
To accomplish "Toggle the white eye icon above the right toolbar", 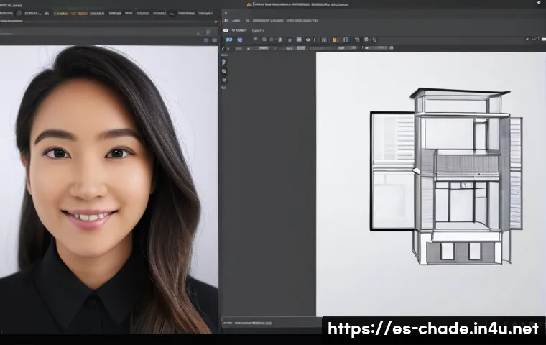I will coord(226,30).
